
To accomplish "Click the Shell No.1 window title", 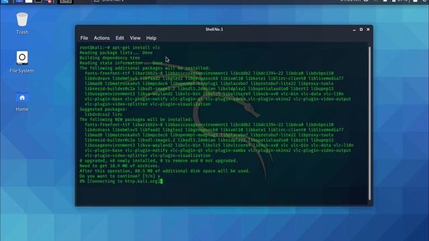I will click(x=214, y=29).
